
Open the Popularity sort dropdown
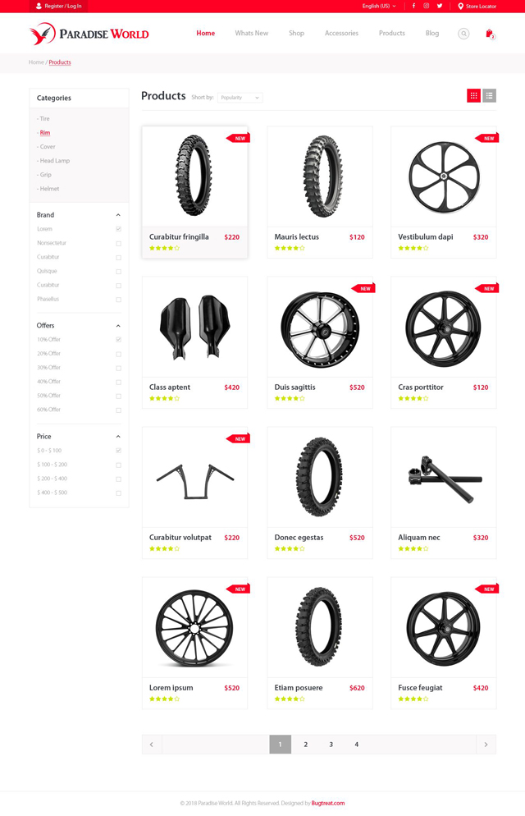(x=240, y=98)
